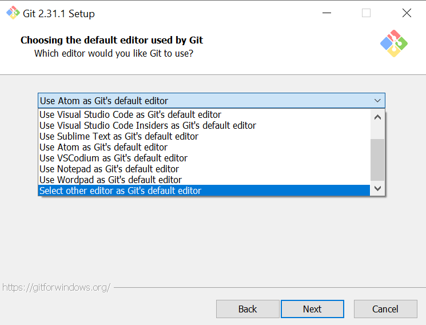Screen dimensions: 426x325
Task: Choose Visual Studio Code Insiders option
Action: pos(148,125)
